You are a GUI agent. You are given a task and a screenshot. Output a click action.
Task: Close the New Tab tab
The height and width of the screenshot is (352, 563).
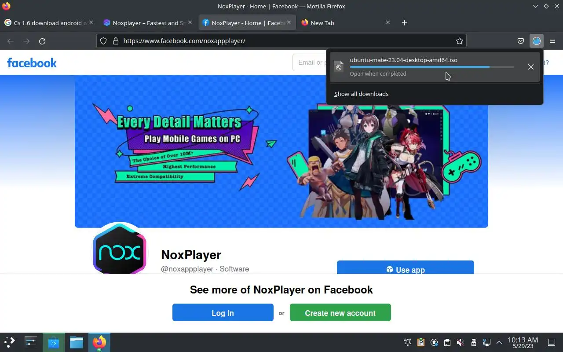click(x=388, y=22)
